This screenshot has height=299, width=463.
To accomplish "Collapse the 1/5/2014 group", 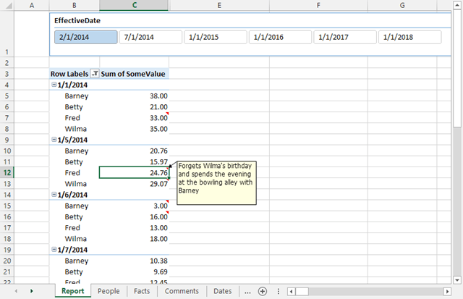I will coord(54,140).
